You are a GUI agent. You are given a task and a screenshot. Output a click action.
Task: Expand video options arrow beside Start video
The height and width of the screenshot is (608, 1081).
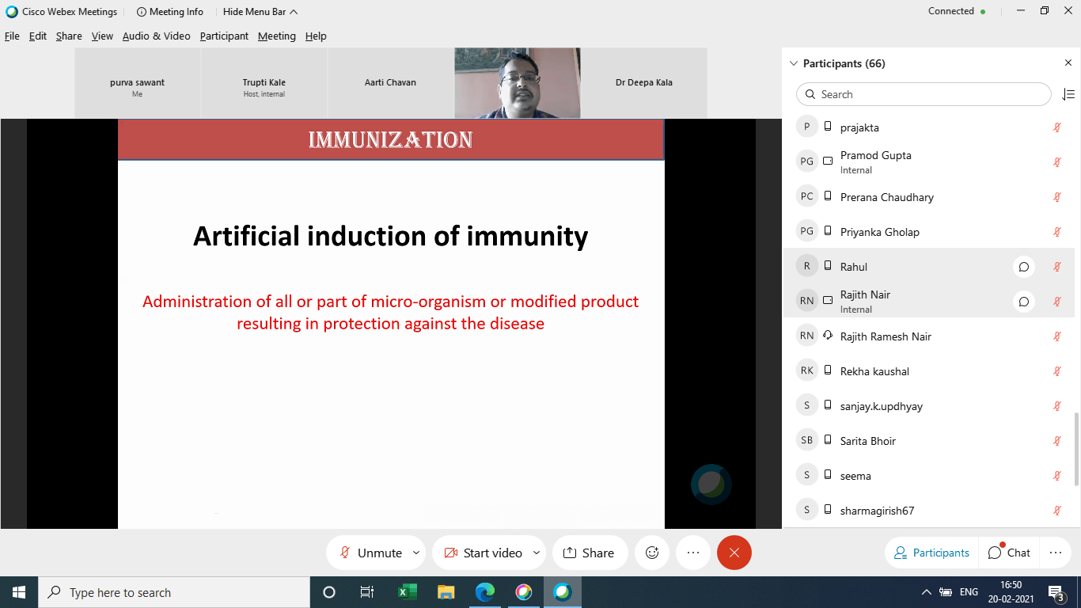click(537, 553)
